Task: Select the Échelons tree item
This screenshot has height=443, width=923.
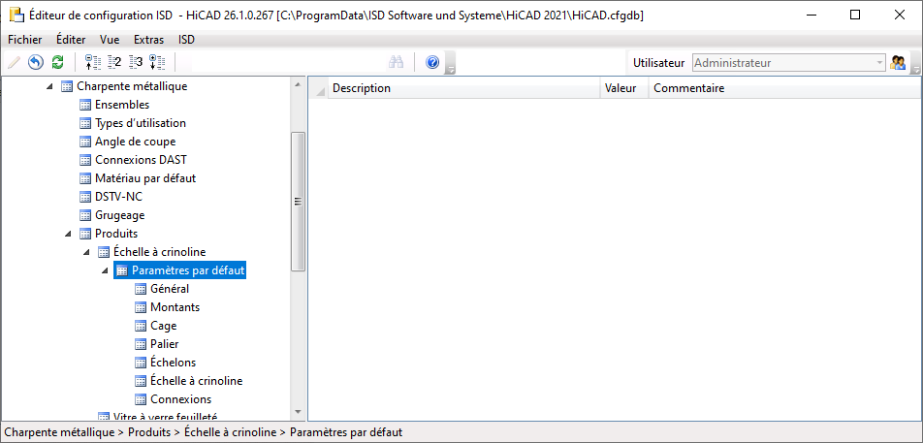Action: point(173,363)
